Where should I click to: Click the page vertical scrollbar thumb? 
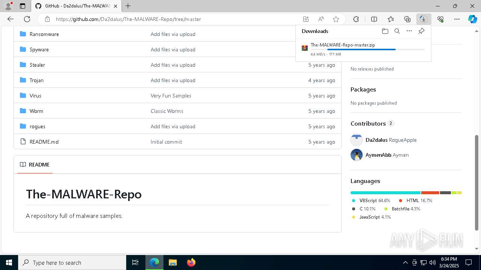(x=477, y=183)
